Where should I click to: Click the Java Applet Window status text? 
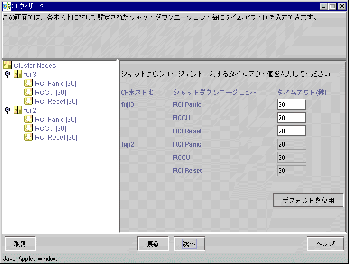pyautogui.click(x=30, y=259)
